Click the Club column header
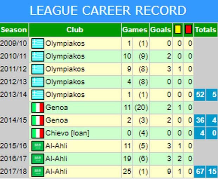 [75, 30]
